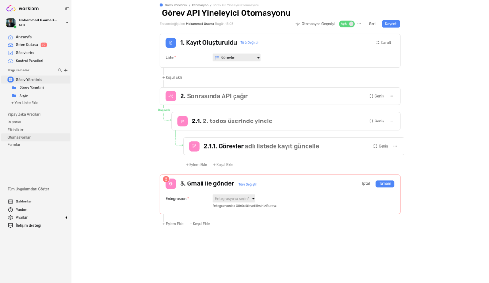Open Entegrasyonu seçin dropdown
This screenshot has height=283, width=489.
(x=234, y=198)
